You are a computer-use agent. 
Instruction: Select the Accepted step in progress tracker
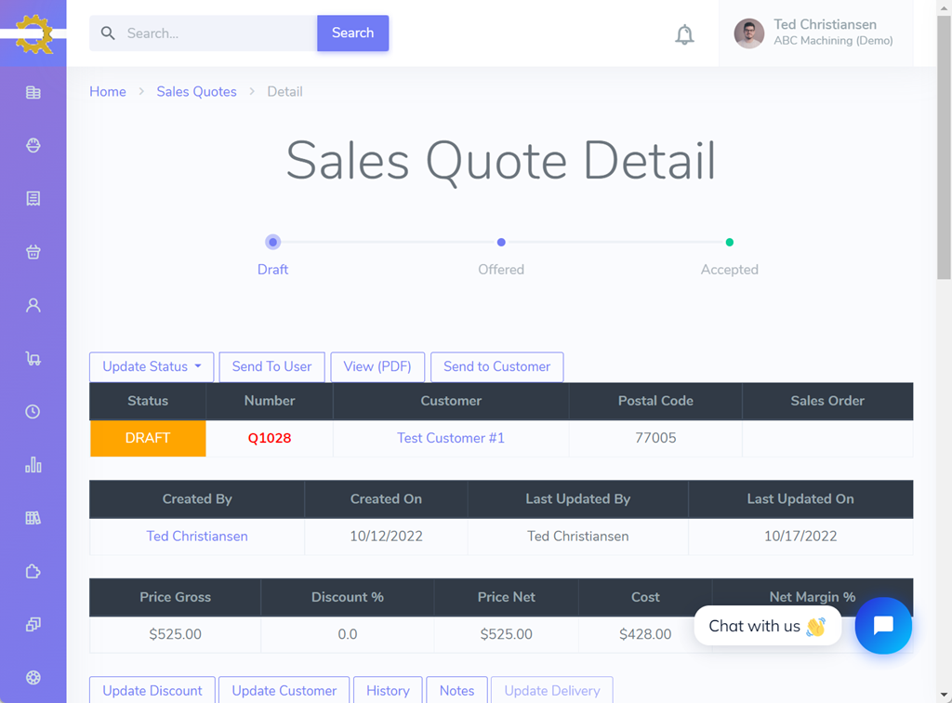click(x=730, y=243)
